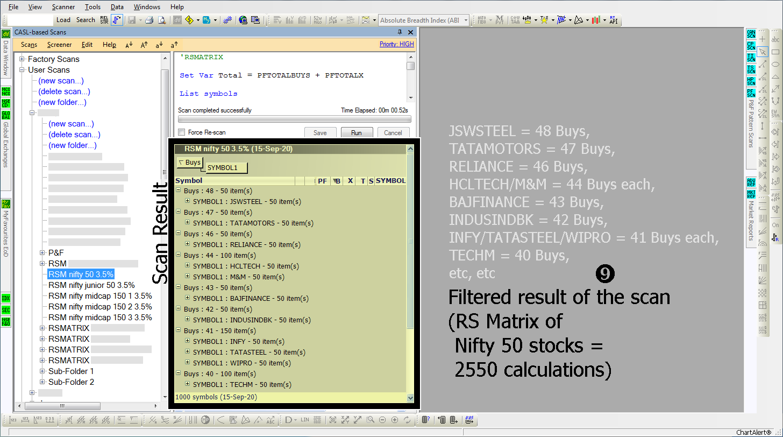The height and width of the screenshot is (437, 783).
Task: Click the TS SCN sidebar icon
Action: click(751, 69)
